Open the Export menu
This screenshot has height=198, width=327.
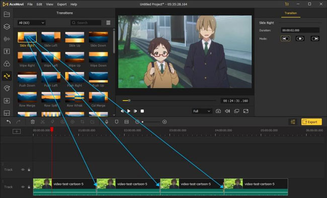point(62,4)
